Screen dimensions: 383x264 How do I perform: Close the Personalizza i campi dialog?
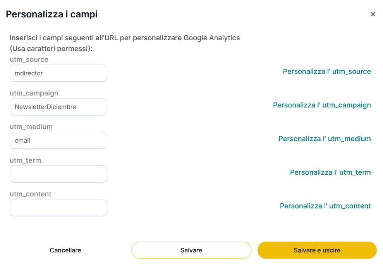click(373, 14)
